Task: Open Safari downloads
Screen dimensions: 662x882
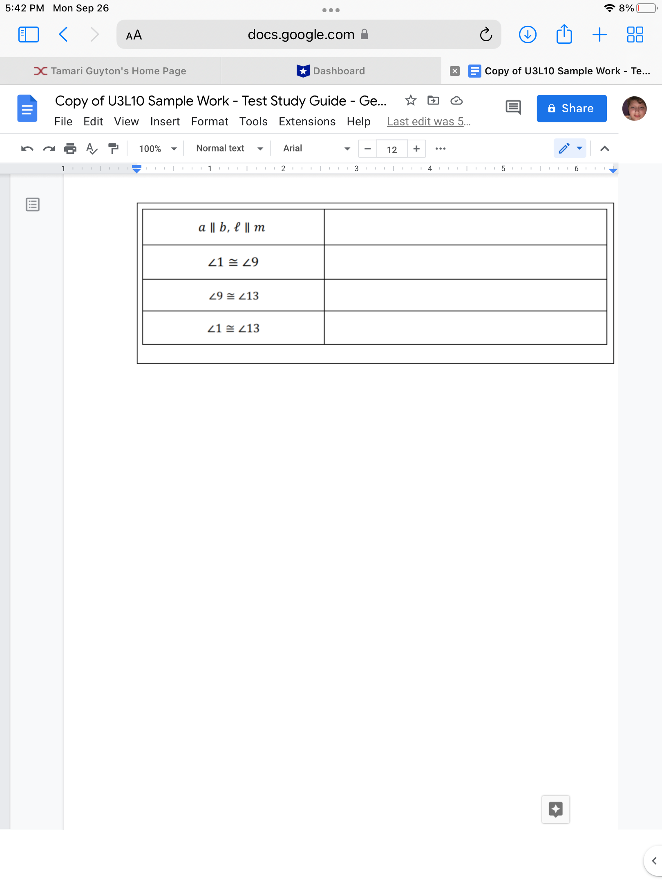Action: (528, 35)
